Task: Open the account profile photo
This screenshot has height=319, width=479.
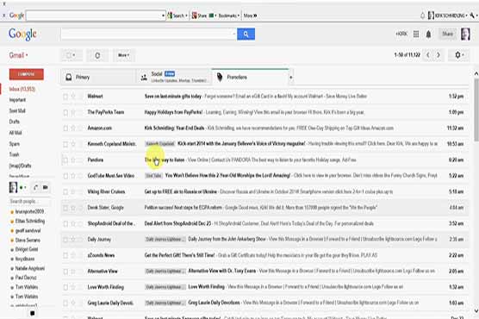Action: pyautogui.click(x=465, y=34)
